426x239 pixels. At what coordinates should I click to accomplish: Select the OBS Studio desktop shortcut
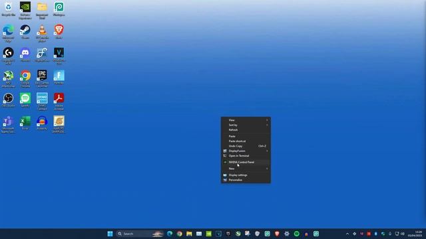click(x=9, y=100)
